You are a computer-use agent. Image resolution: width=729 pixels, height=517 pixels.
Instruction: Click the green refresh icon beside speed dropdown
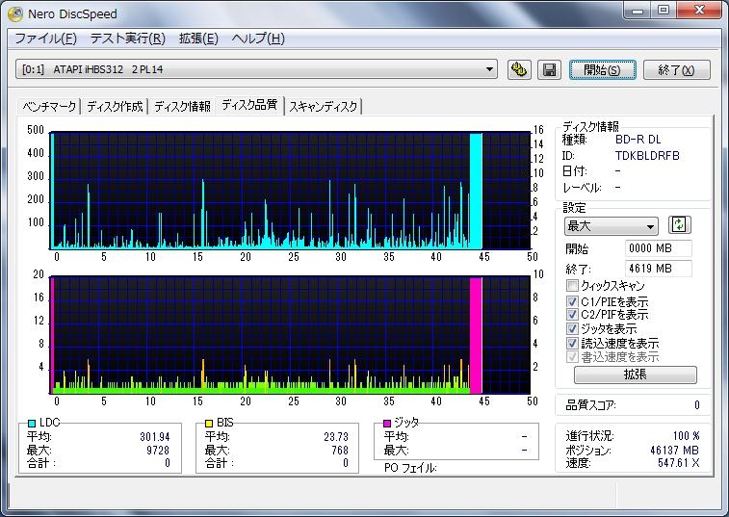tap(679, 225)
